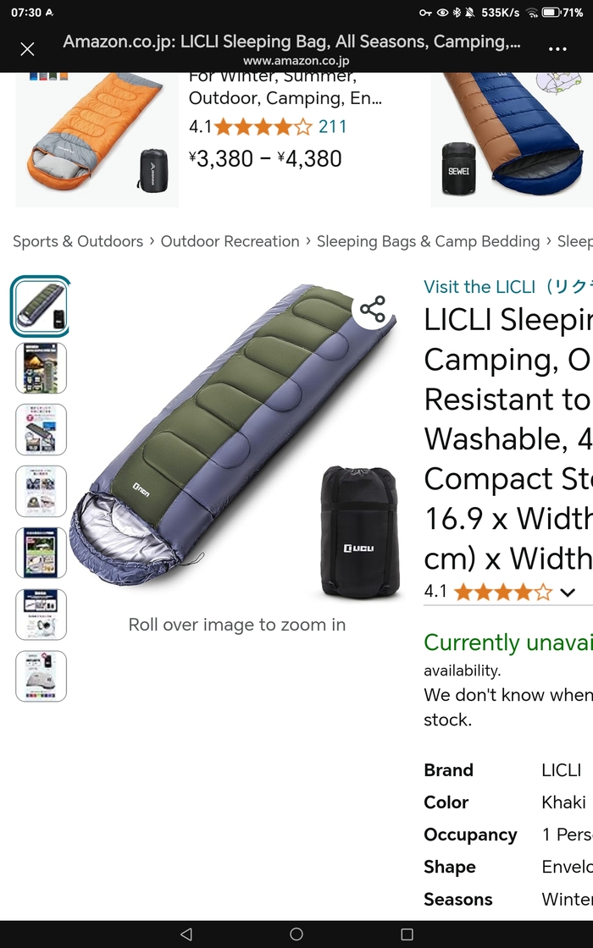This screenshot has width=593, height=948.
Task: Select the last product thumbnail with color swatches
Action: (x=42, y=676)
